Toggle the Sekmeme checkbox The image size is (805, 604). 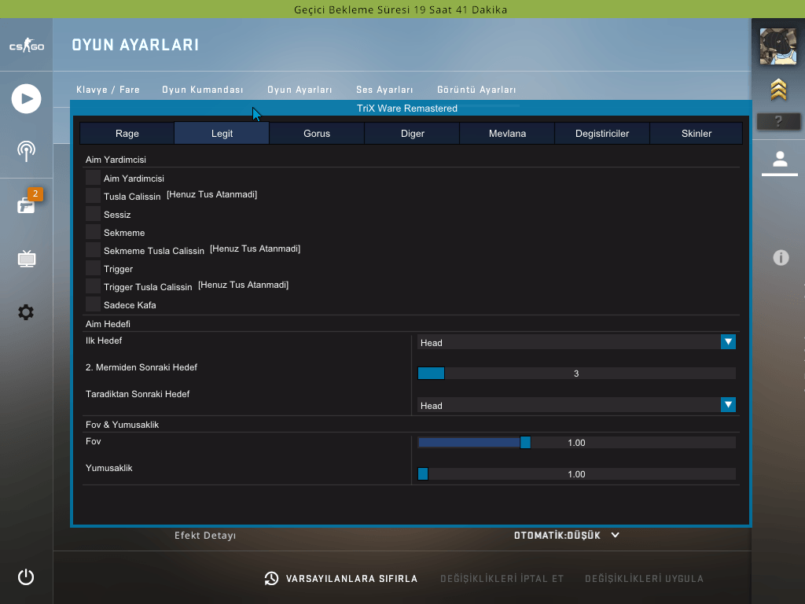tap(93, 232)
